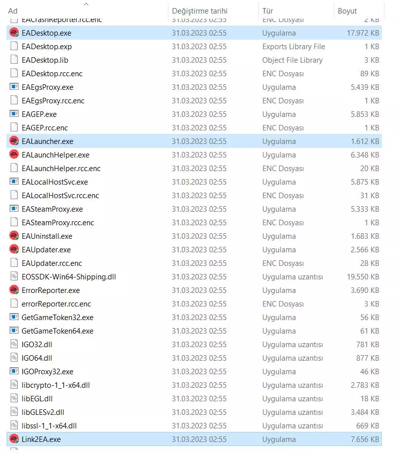
Task: Click the GetGameToken32.exe application icon
Action: pos(14,318)
